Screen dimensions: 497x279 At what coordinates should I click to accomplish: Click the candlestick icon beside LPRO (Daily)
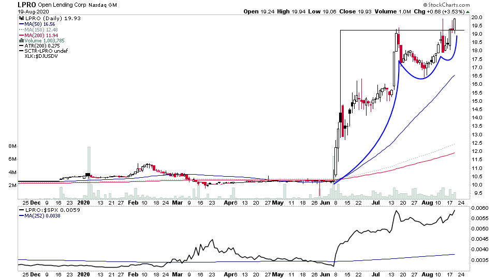pos(22,19)
